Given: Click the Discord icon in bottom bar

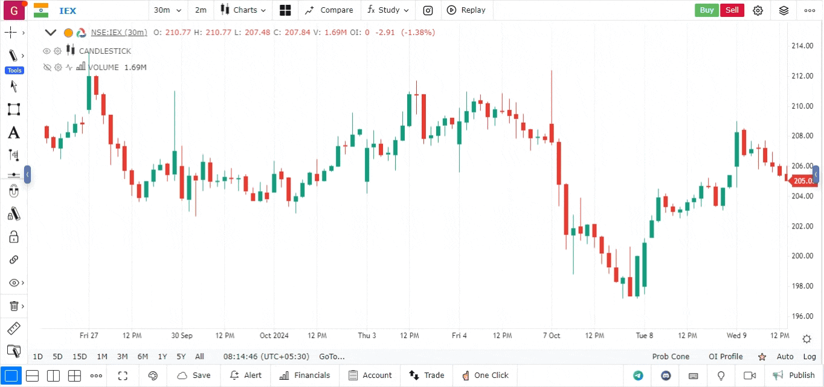Looking at the screenshot, I should 666,376.
